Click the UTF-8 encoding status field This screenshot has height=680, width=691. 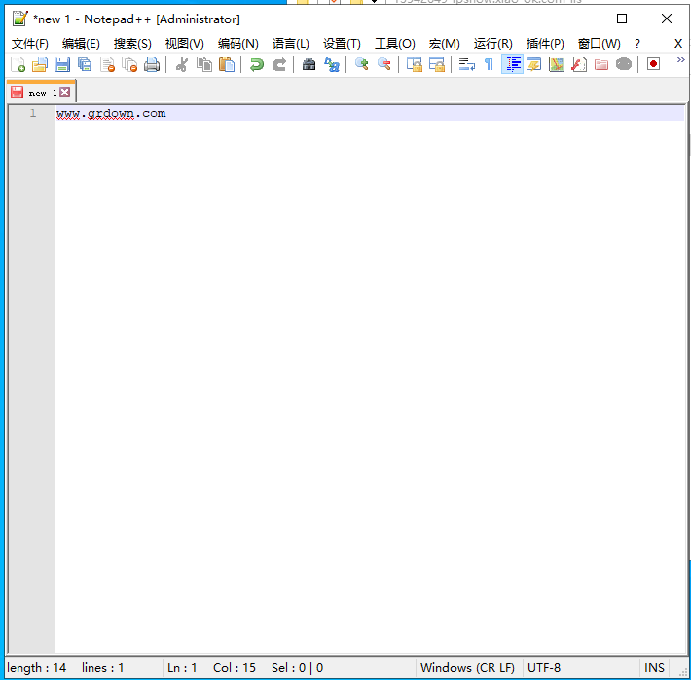tap(544, 668)
